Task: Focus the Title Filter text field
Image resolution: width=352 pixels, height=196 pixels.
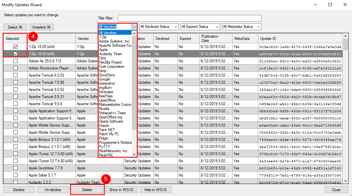Action: pos(190,18)
